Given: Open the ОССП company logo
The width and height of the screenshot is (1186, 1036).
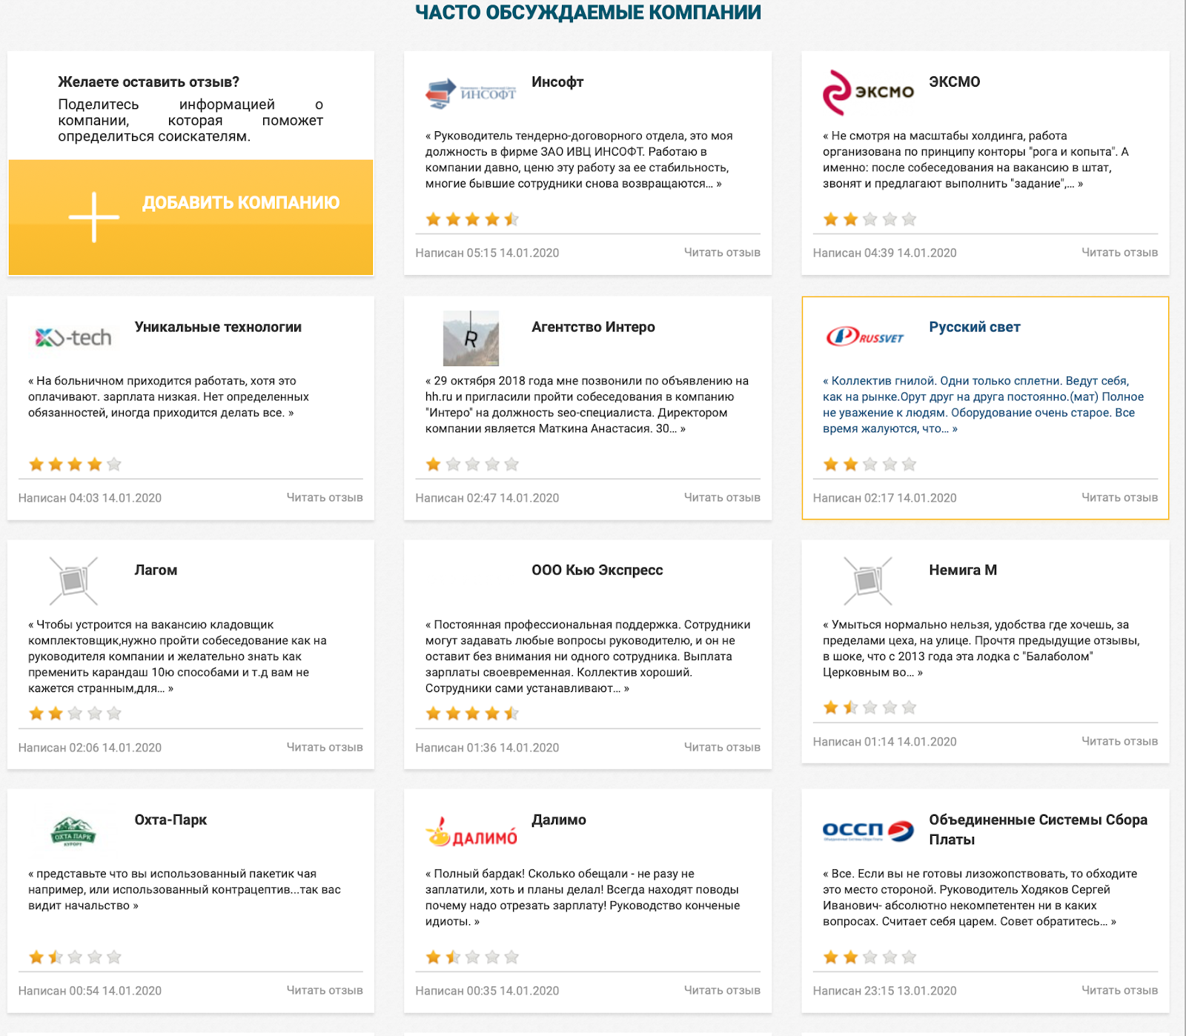Looking at the screenshot, I should point(868,831).
